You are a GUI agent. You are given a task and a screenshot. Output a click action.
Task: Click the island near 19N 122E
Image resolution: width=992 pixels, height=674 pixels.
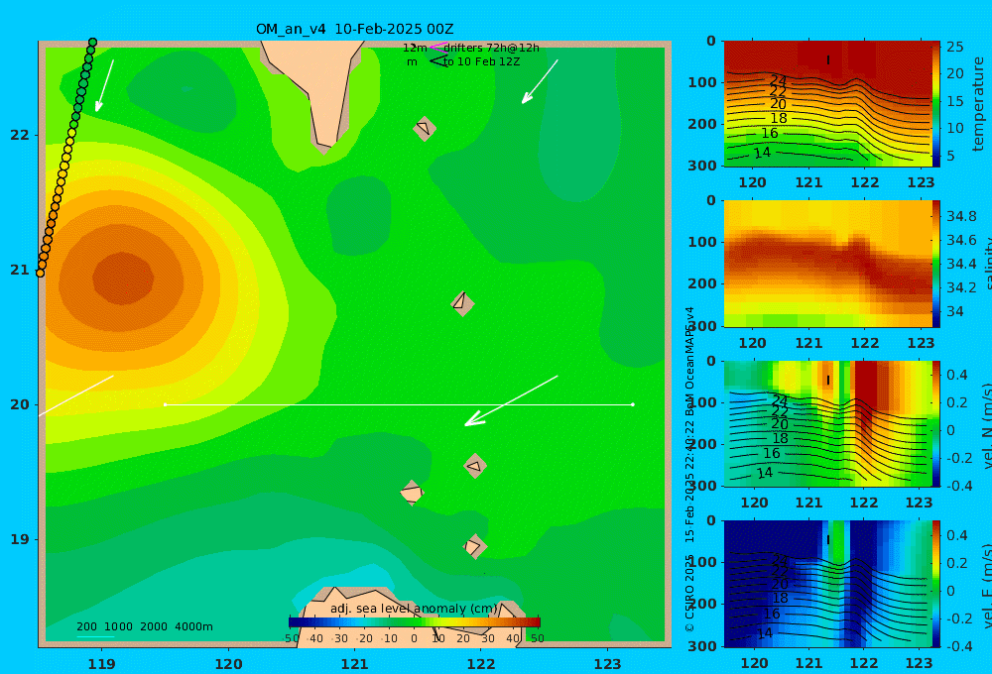point(474,546)
